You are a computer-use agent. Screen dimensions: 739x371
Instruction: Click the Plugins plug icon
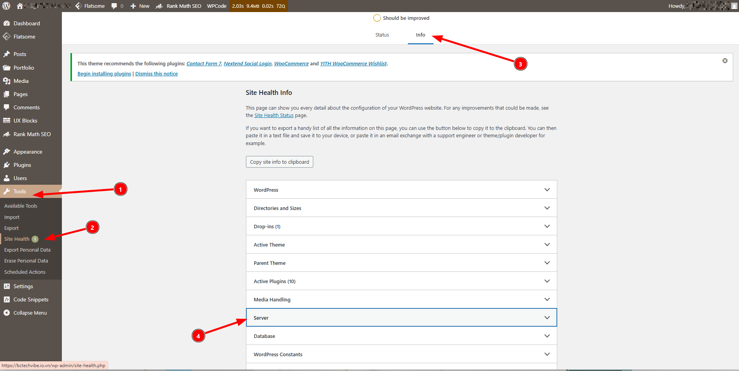7,165
